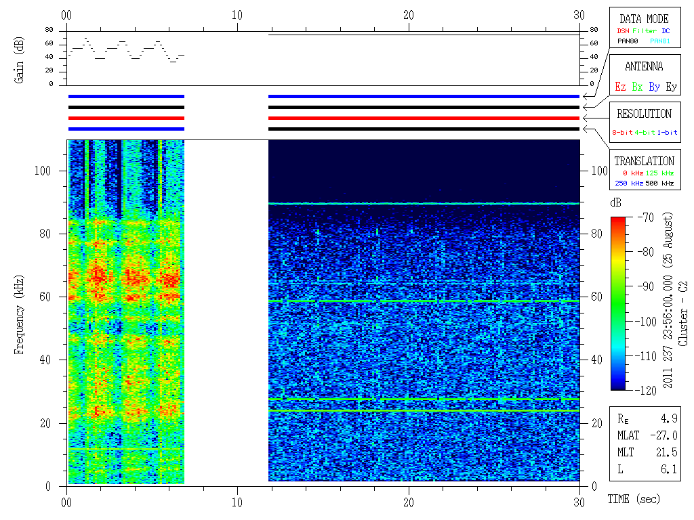Select the blue By antenna label
This screenshot has width=694, height=520.
pyautogui.click(x=654, y=87)
